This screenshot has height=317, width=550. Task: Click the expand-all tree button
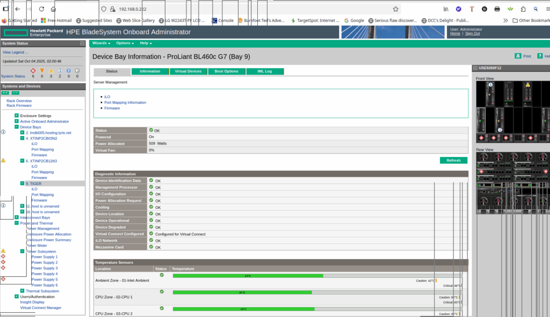click(x=5, y=93)
